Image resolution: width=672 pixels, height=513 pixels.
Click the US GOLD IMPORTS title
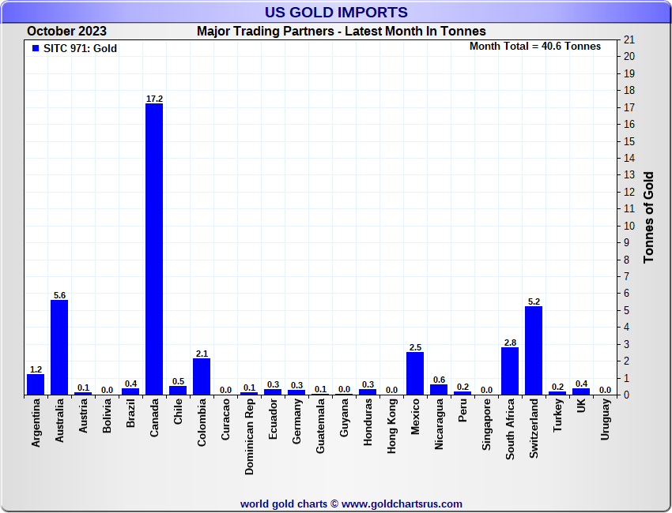[x=336, y=13]
